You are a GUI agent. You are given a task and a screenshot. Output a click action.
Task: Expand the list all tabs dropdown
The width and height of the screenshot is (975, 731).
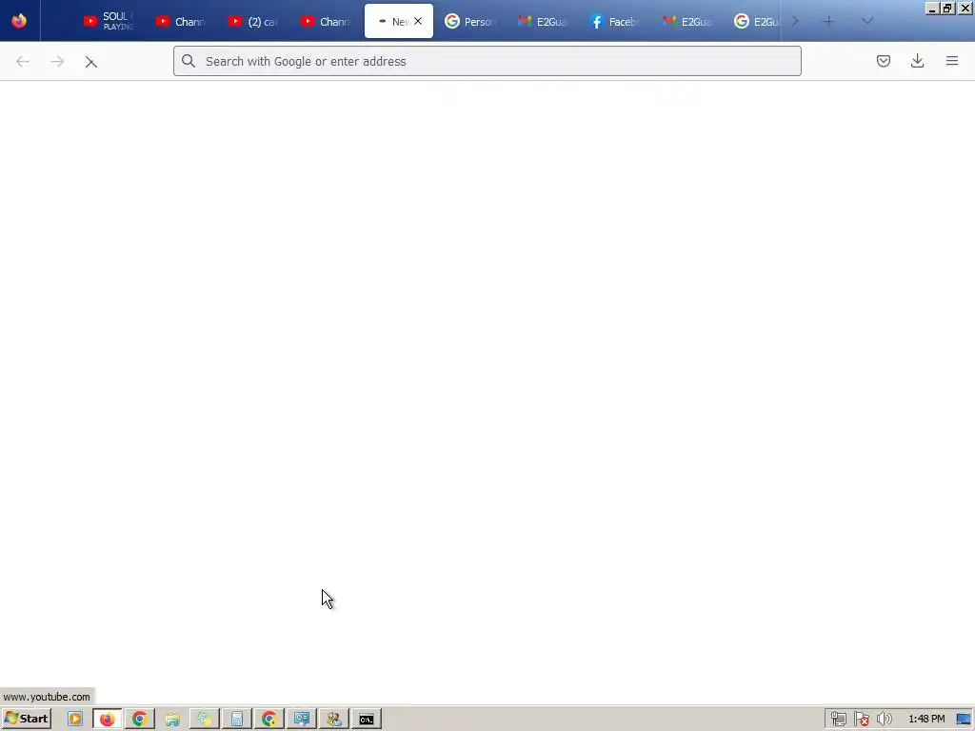[867, 21]
